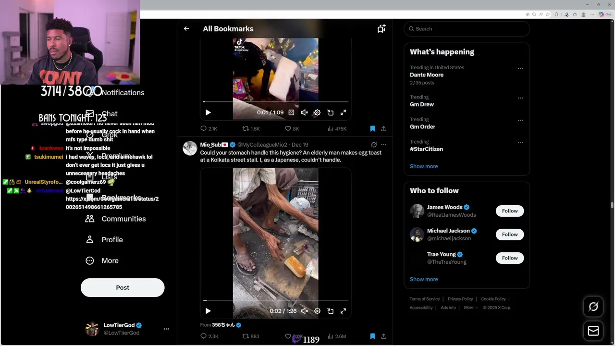
Task: Open the Dante Moore trending topic
Action: click(x=427, y=75)
